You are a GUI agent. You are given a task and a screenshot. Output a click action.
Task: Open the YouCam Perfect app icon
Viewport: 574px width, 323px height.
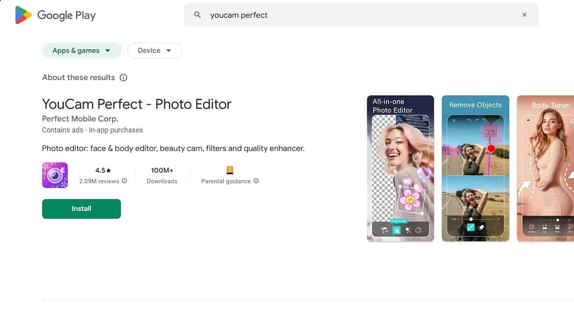point(55,175)
